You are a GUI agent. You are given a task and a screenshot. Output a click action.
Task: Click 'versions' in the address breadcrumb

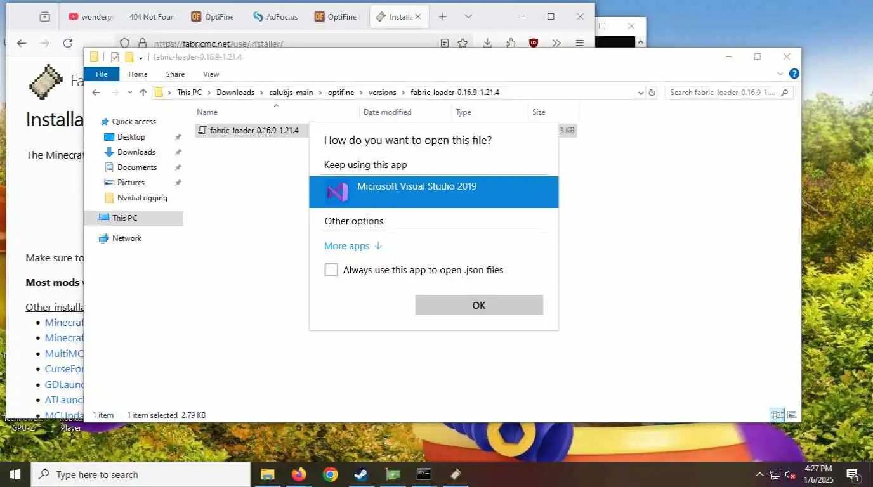tap(382, 93)
